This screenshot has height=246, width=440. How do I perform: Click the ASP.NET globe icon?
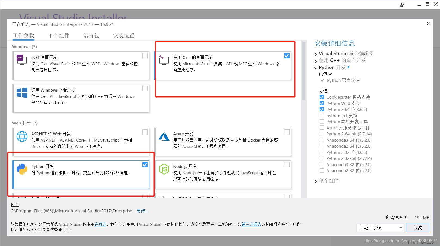click(x=22, y=136)
